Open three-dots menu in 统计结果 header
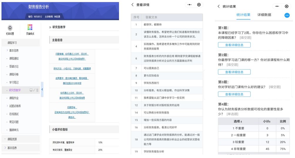 (276, 6)
